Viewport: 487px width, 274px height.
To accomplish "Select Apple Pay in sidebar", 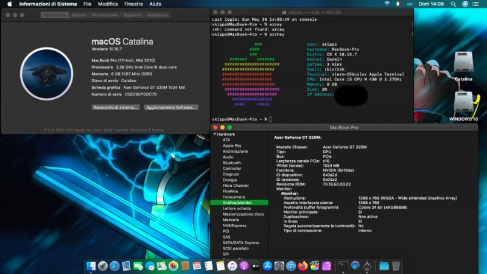I will [232, 146].
